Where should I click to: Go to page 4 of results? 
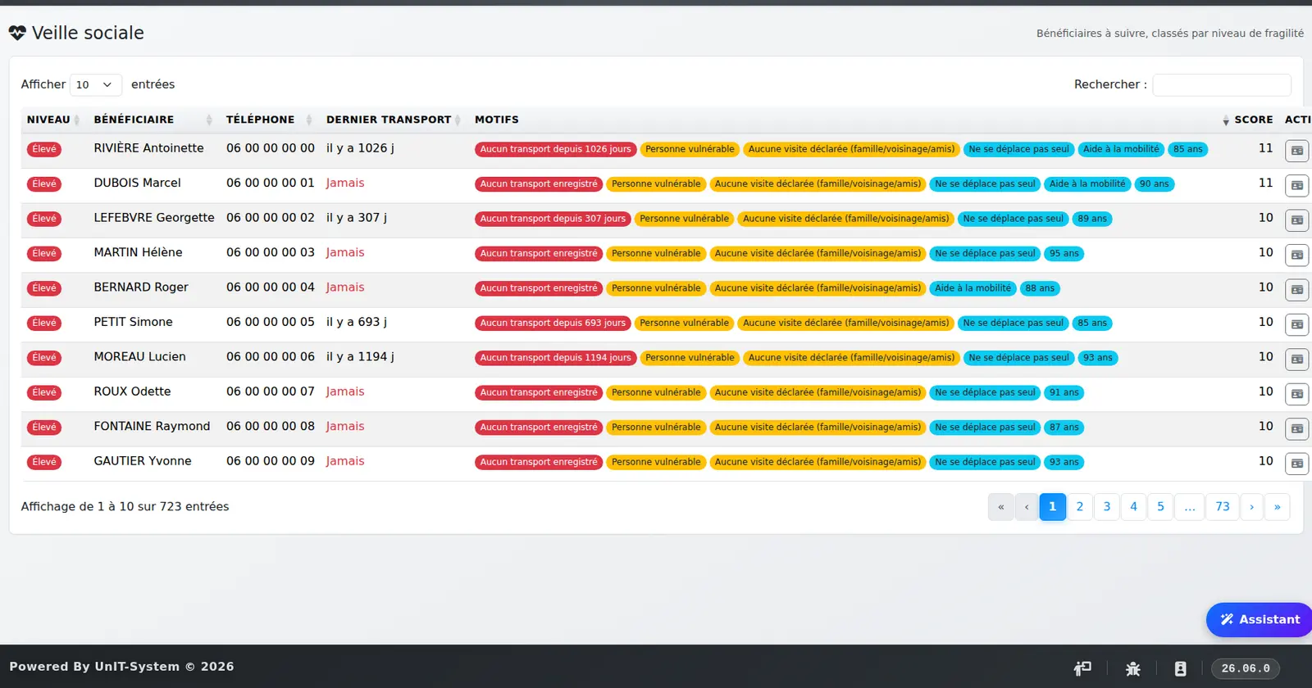point(1134,507)
